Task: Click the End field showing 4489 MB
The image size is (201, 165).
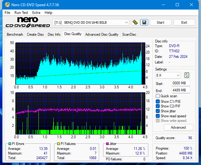Action: click(x=181, y=90)
